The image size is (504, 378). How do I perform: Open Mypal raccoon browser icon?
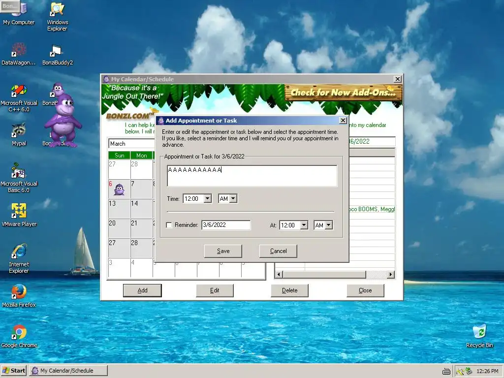coord(19,134)
